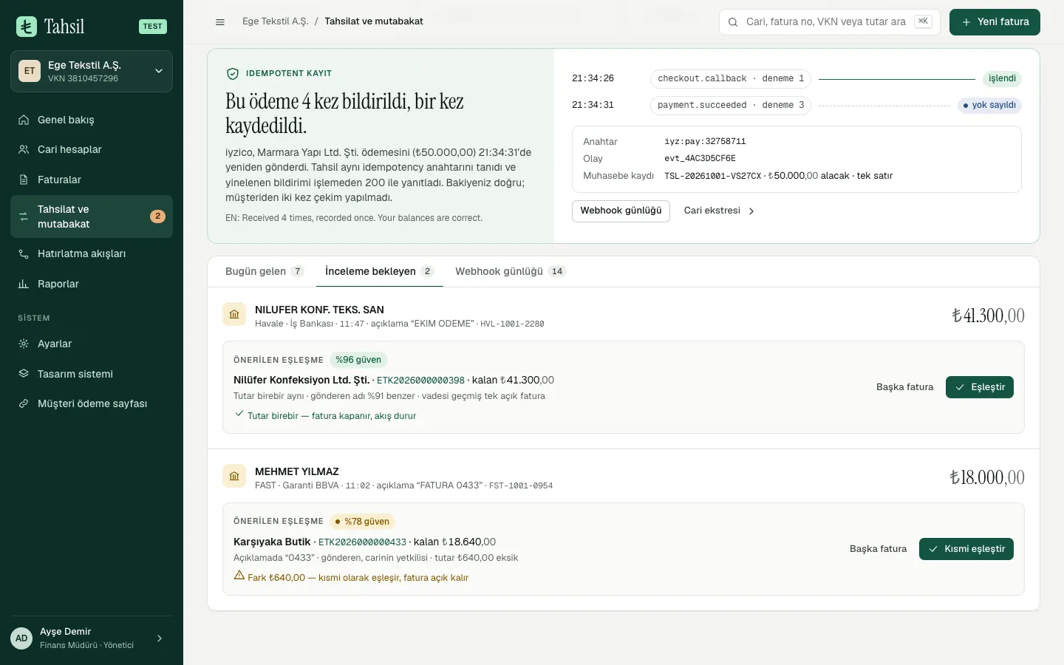This screenshot has height=665, width=1064.
Task: Click the payment.succeeded deneme 3 chip
Action: (731, 105)
